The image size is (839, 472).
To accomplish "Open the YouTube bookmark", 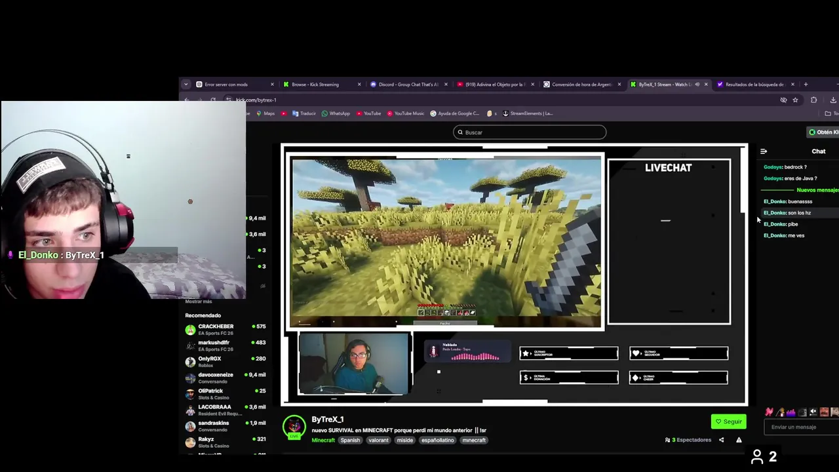I will coord(368,113).
